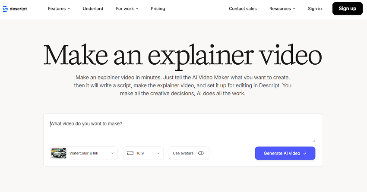Select the paragraph starting 'Make an explainer video in minutes'
Viewport: 367px width, 192px height.
point(183,85)
